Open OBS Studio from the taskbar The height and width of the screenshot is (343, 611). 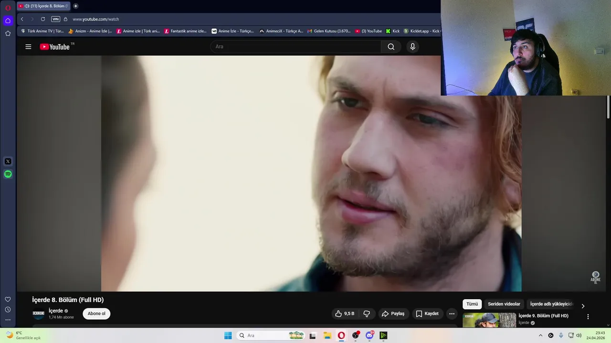[x=356, y=336]
